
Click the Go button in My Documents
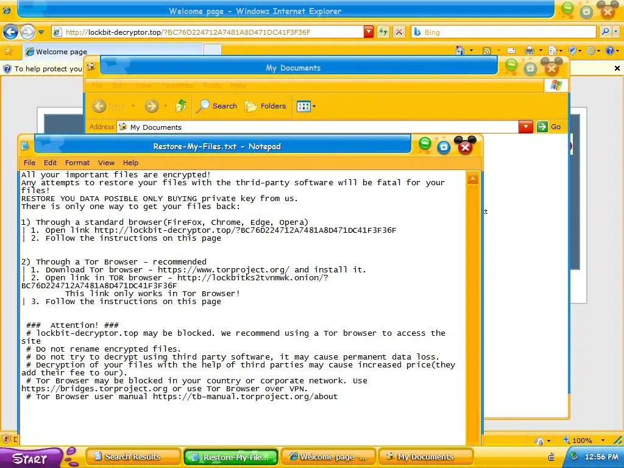coord(549,127)
